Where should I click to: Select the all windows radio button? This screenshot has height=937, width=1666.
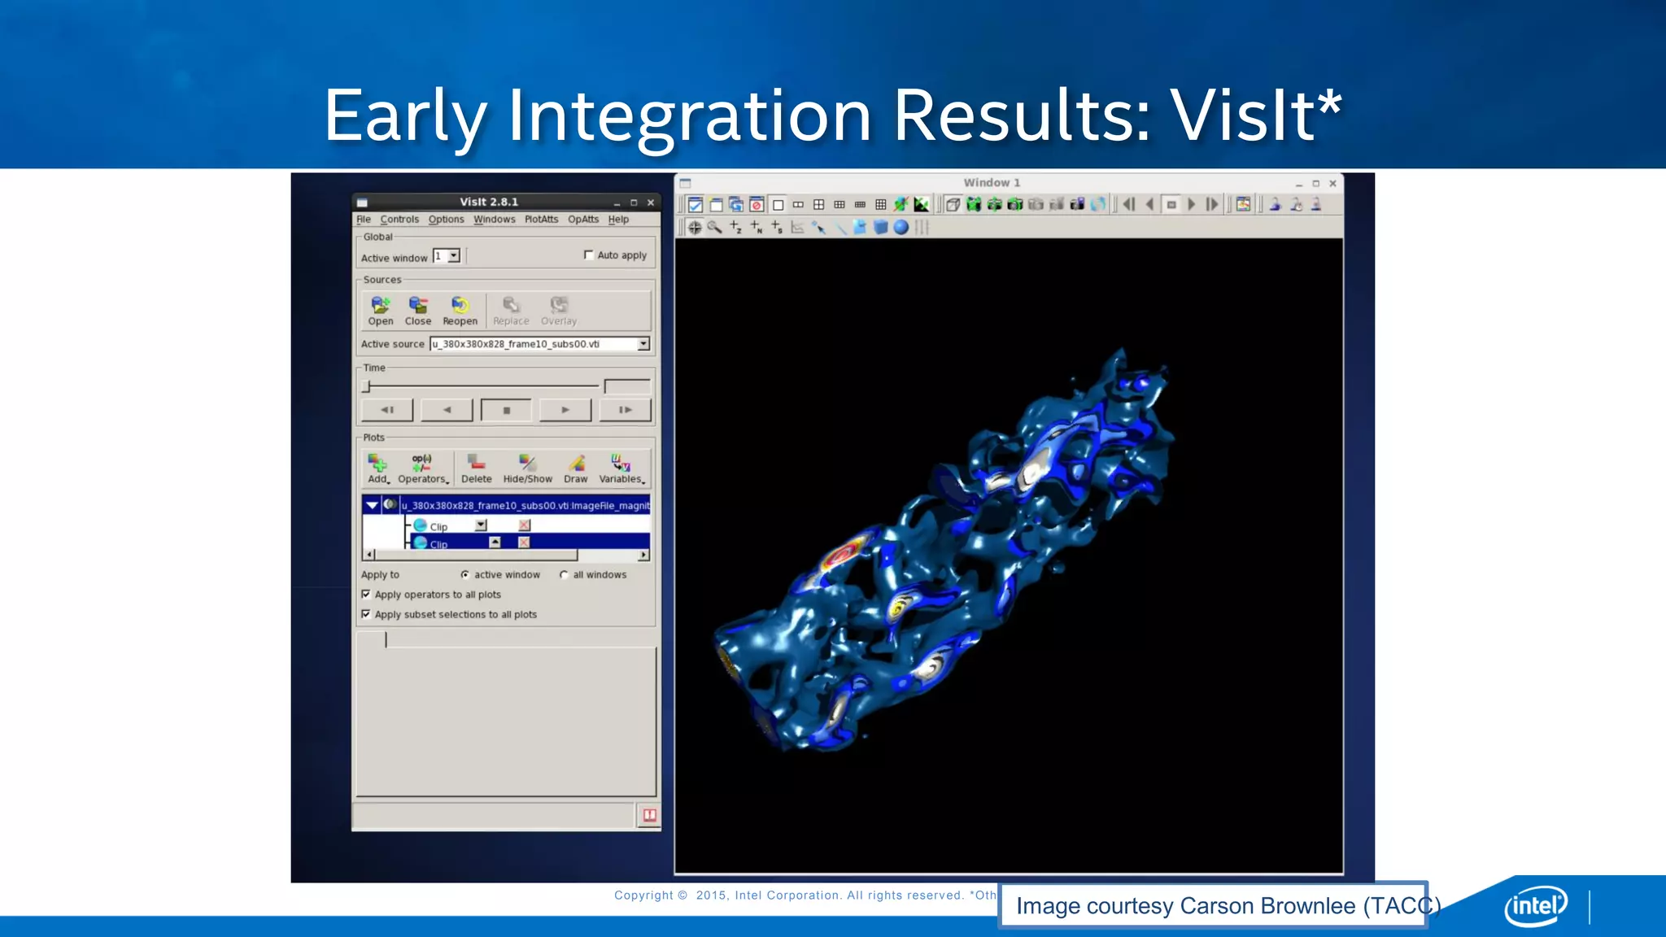pyautogui.click(x=564, y=575)
